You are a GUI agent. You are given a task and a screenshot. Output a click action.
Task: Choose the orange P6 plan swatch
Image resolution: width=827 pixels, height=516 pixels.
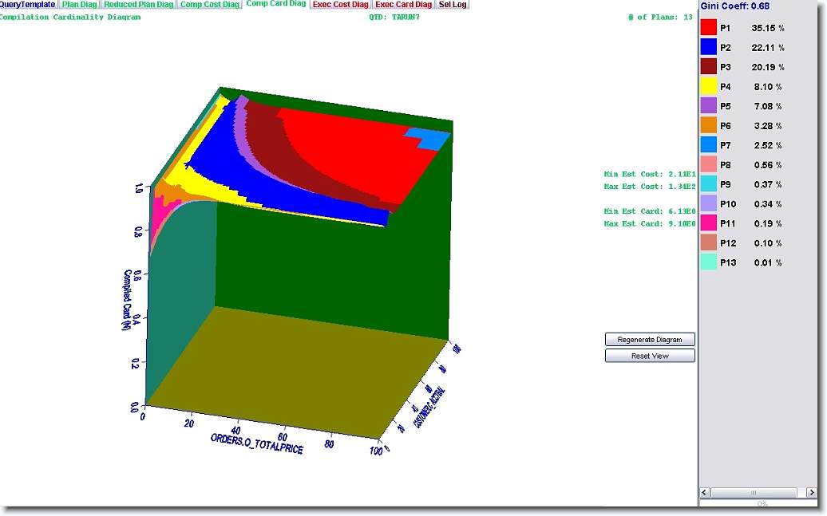click(x=709, y=126)
